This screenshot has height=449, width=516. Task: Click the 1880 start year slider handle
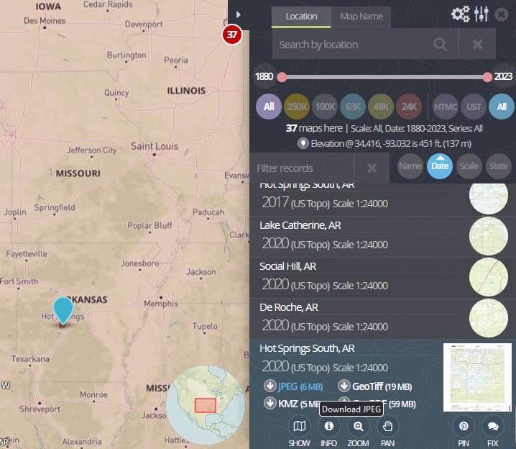[x=282, y=77]
